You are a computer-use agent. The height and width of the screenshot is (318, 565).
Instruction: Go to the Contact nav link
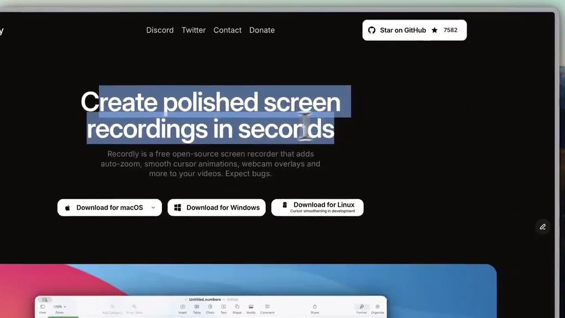pos(228,30)
